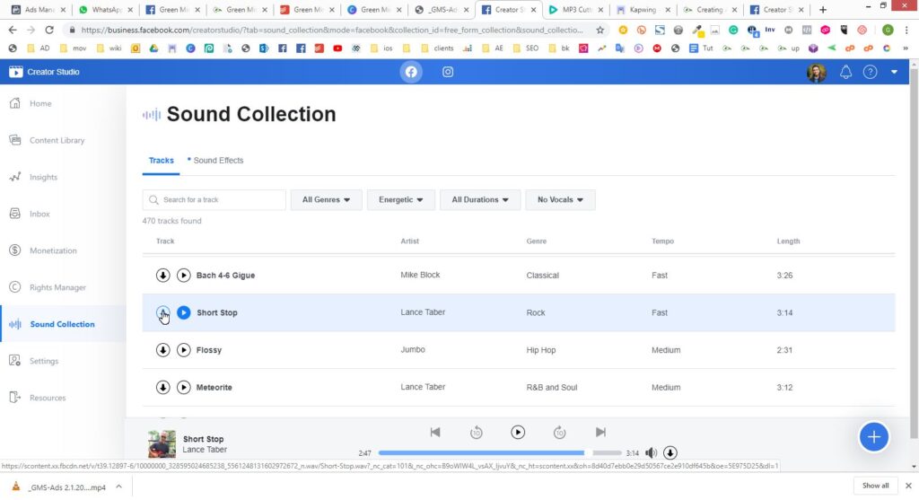The image size is (919, 500).
Task: Select the Tracks tab
Action: coord(162,161)
